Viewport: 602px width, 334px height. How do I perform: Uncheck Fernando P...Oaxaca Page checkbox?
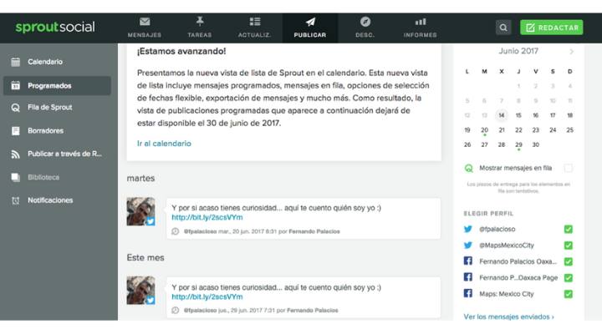pyautogui.click(x=569, y=277)
